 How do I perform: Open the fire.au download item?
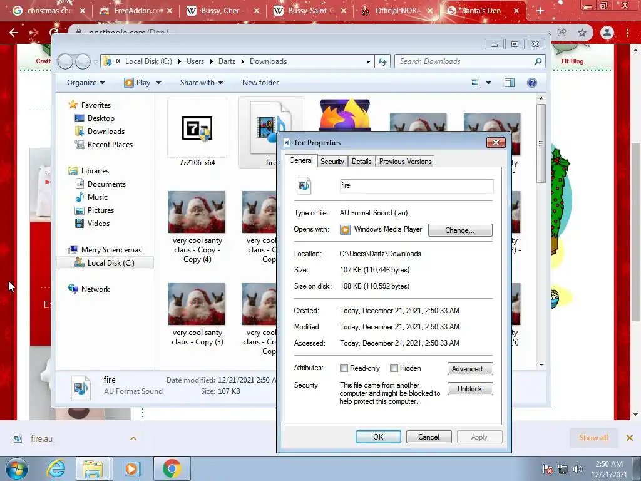pos(41,438)
